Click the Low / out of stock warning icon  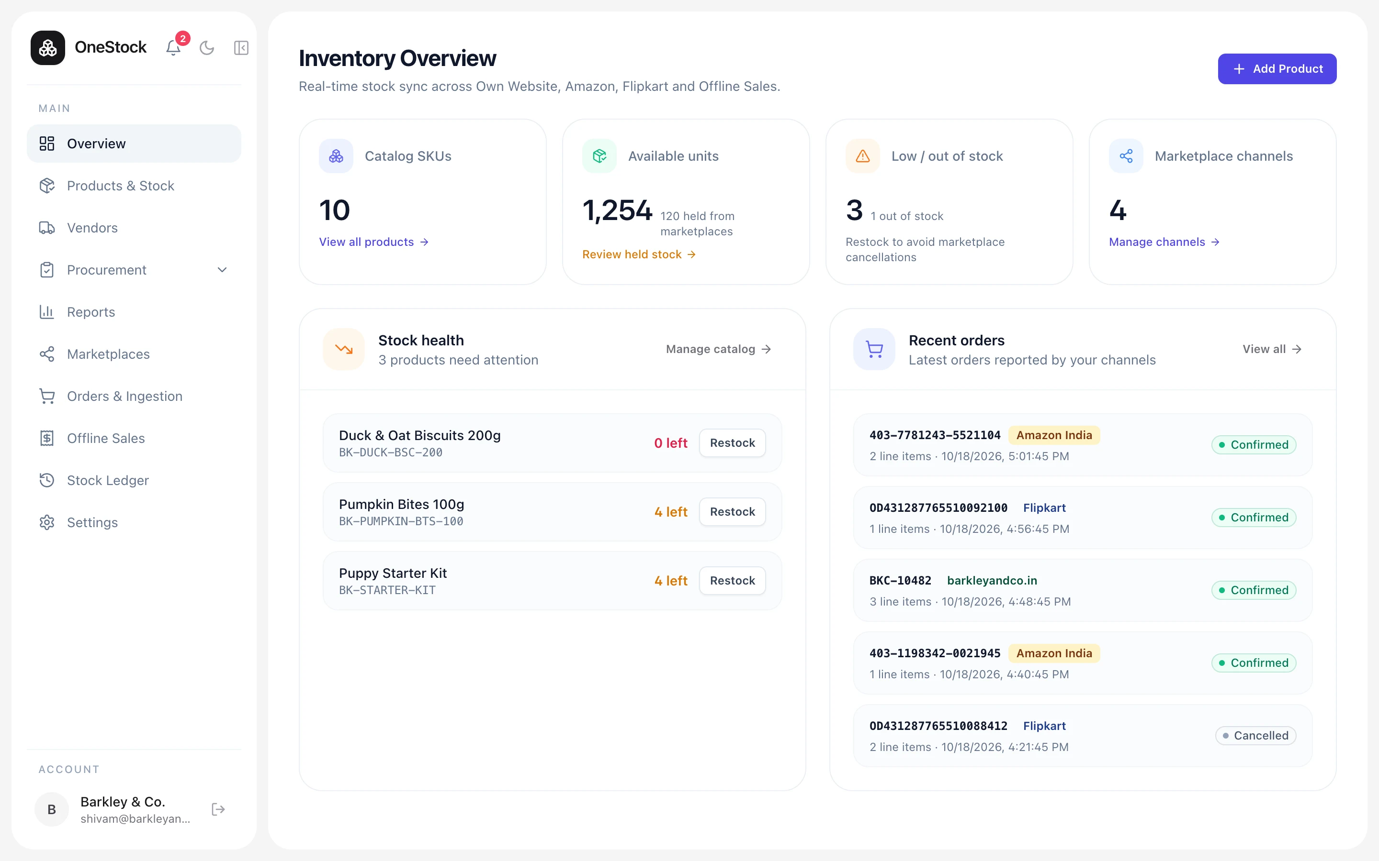click(863, 156)
